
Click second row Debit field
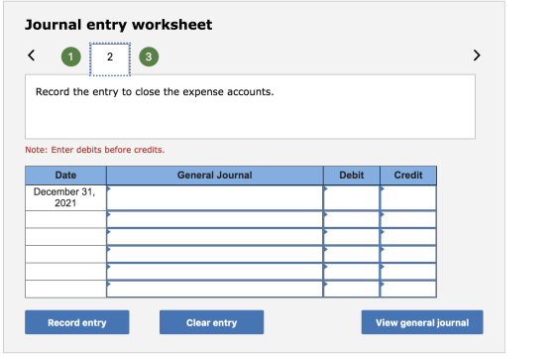pos(352,219)
